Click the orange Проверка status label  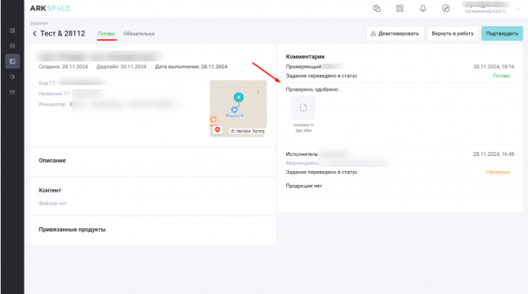498,172
